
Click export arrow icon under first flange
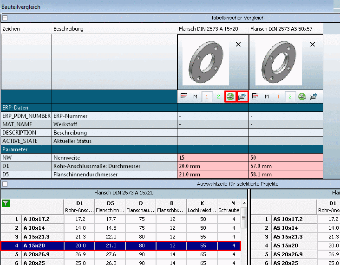click(x=242, y=97)
